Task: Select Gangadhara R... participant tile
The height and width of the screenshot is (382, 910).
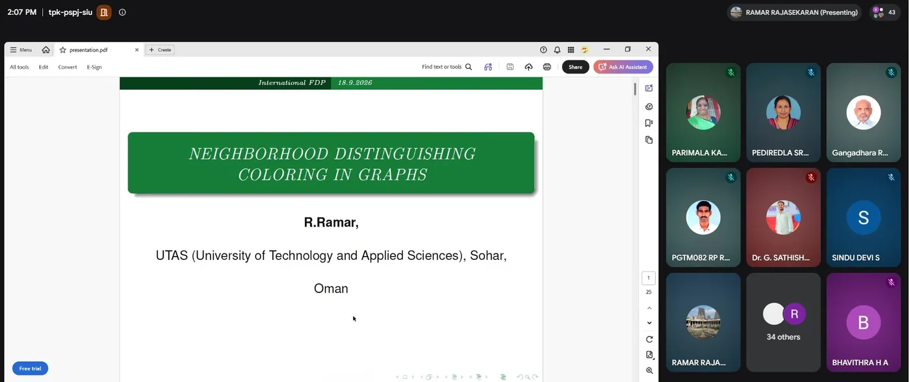Action: pyautogui.click(x=863, y=112)
